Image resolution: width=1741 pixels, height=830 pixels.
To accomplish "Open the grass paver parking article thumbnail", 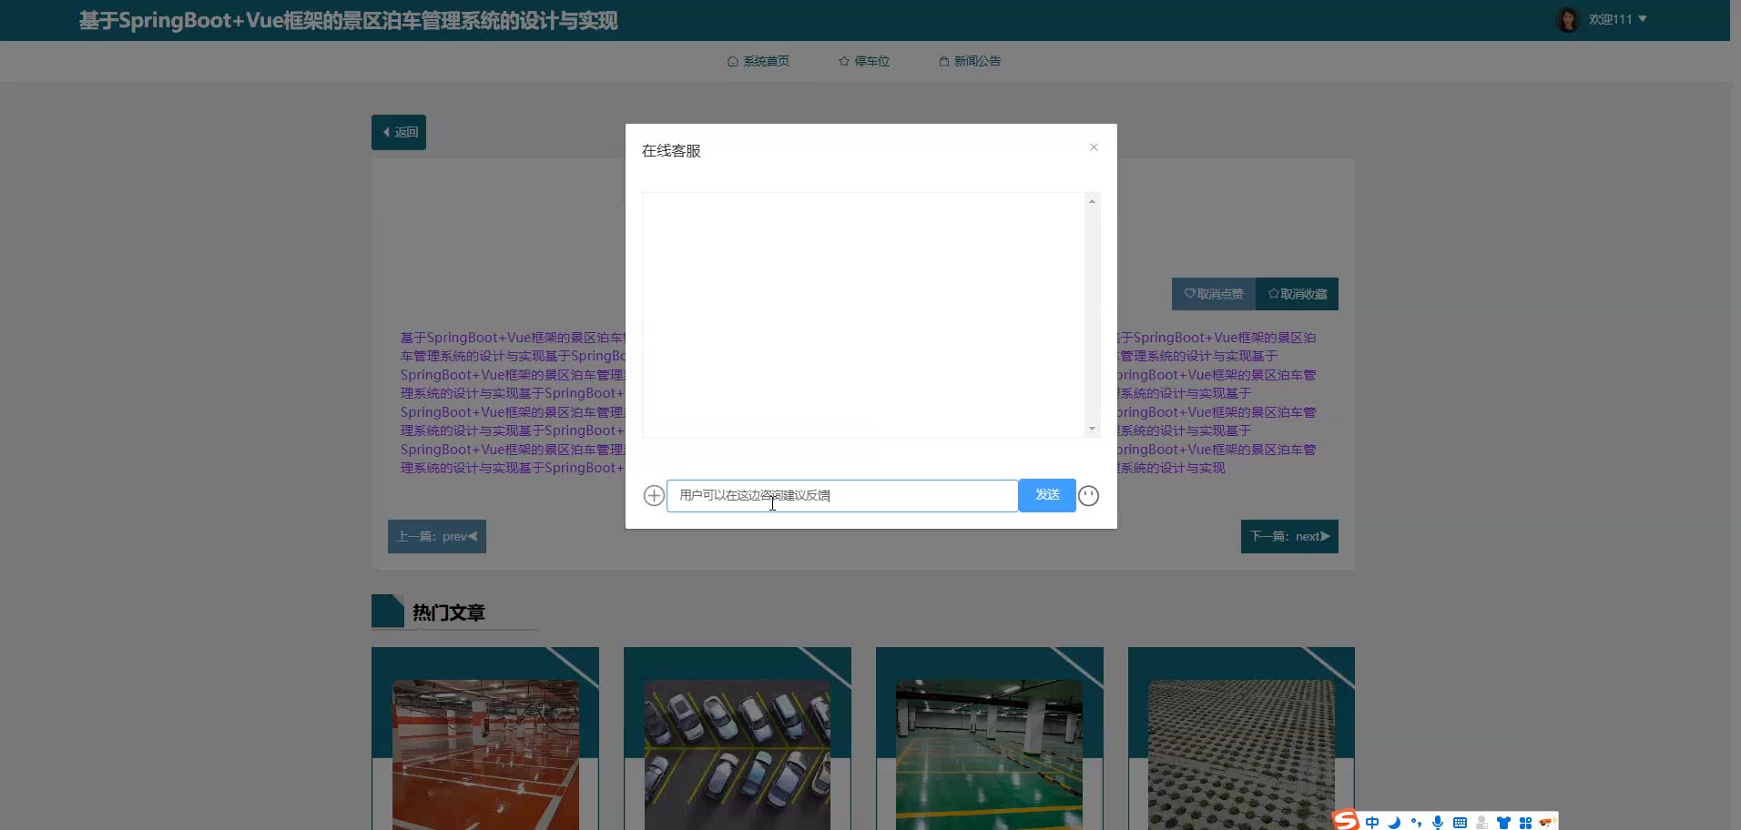I will pos(1241,754).
